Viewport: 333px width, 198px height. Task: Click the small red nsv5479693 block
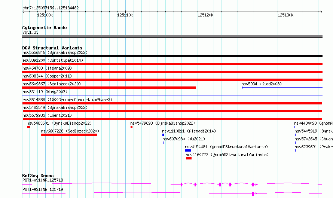point(131,127)
